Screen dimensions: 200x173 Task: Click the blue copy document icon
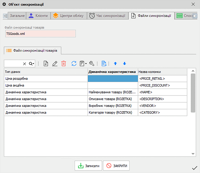pyautogui.click(x=104, y=63)
